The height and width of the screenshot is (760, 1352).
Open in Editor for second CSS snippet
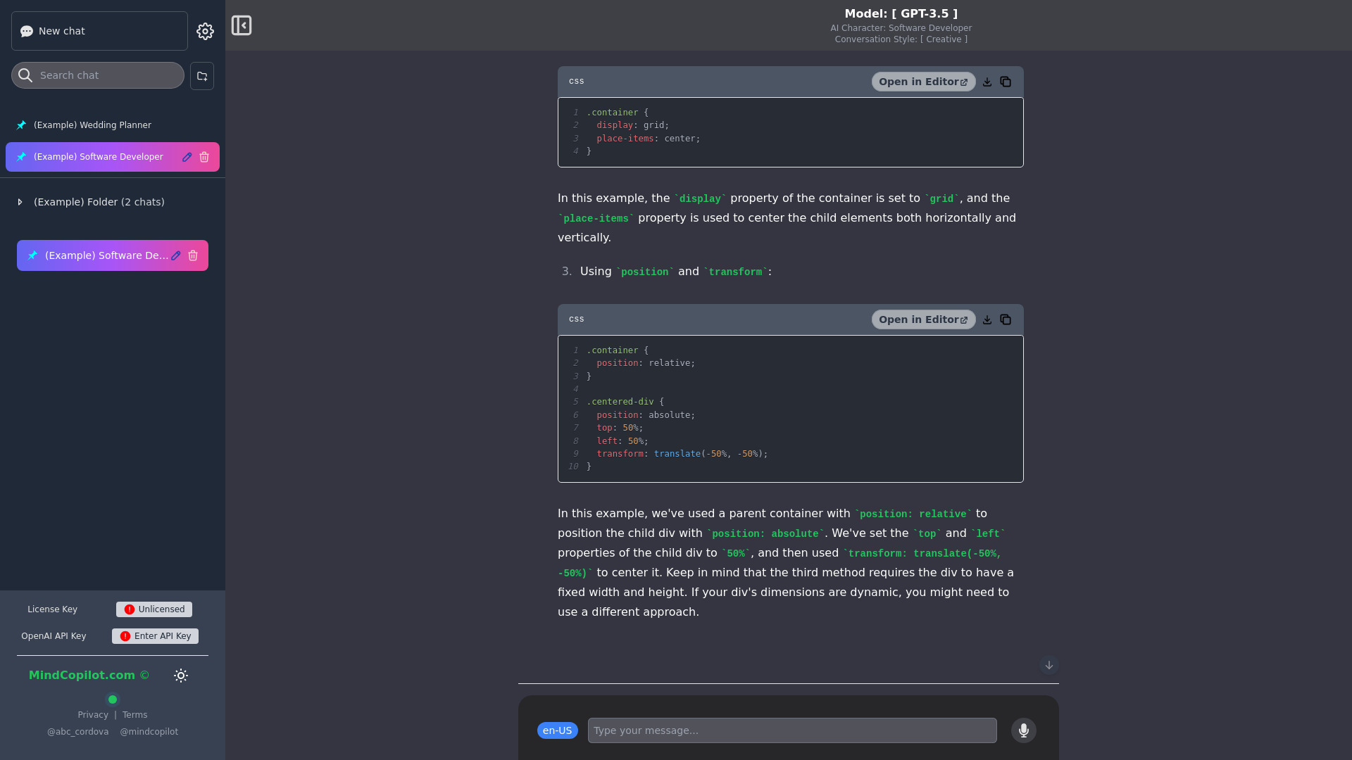coord(923,319)
